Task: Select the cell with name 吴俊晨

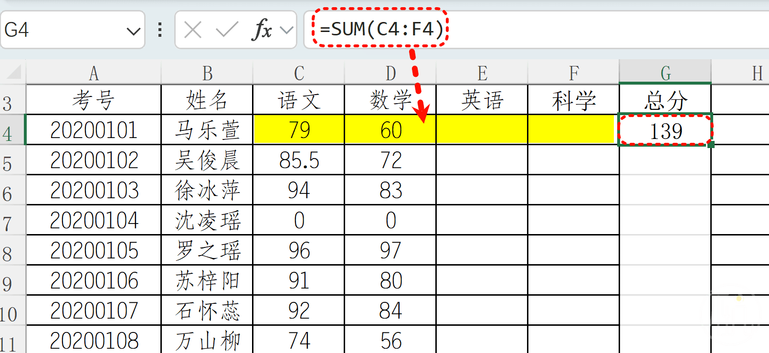Action: tap(207, 160)
